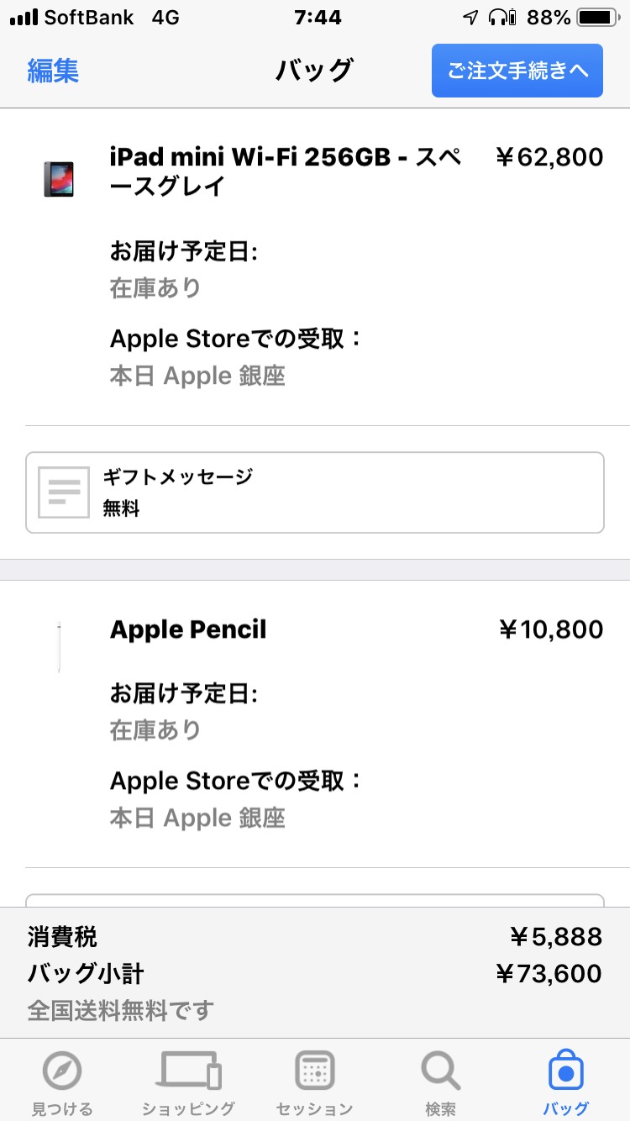630x1121 pixels.
Task: Open iPad mini Wi-Fi 256GB item title
Action: (286, 171)
